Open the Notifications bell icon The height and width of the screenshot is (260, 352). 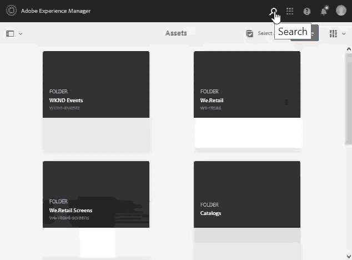(x=324, y=11)
